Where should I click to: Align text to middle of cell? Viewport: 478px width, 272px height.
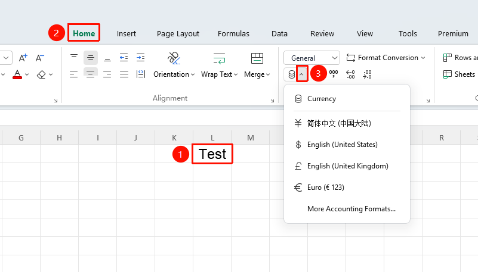(91, 58)
